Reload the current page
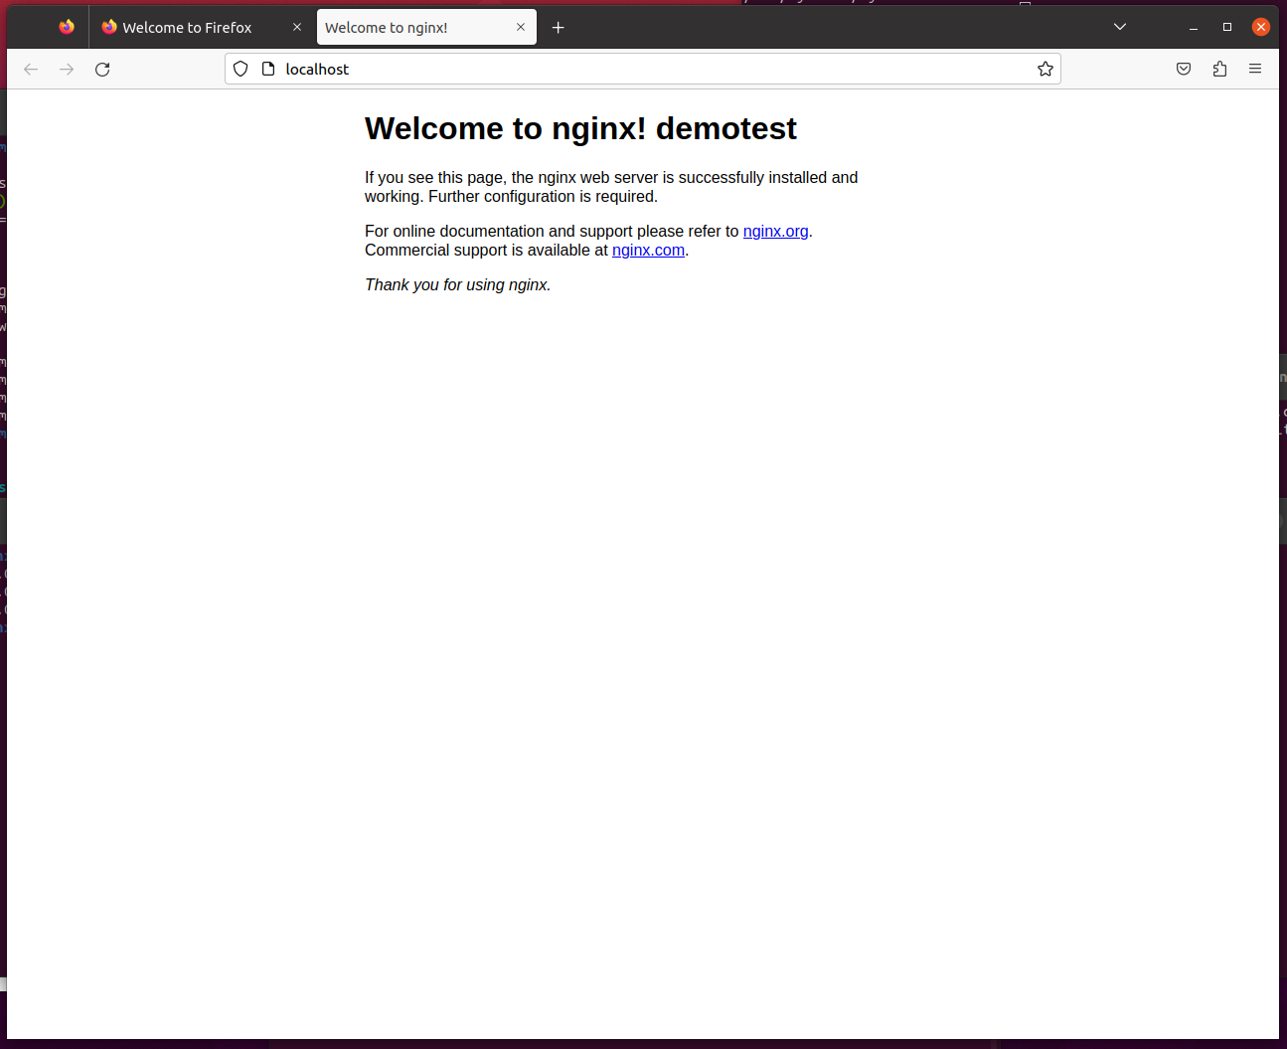The height and width of the screenshot is (1049, 1287). (102, 69)
